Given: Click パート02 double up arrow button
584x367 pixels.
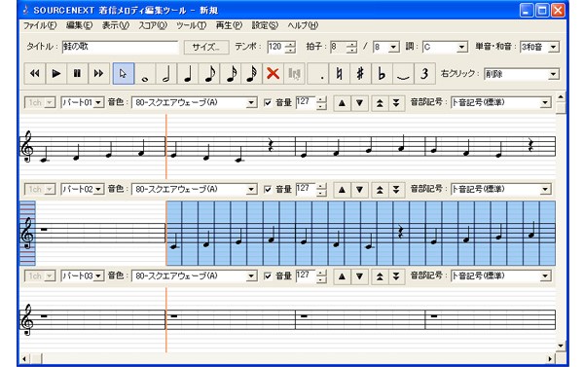Looking at the screenshot, I should (x=380, y=190).
